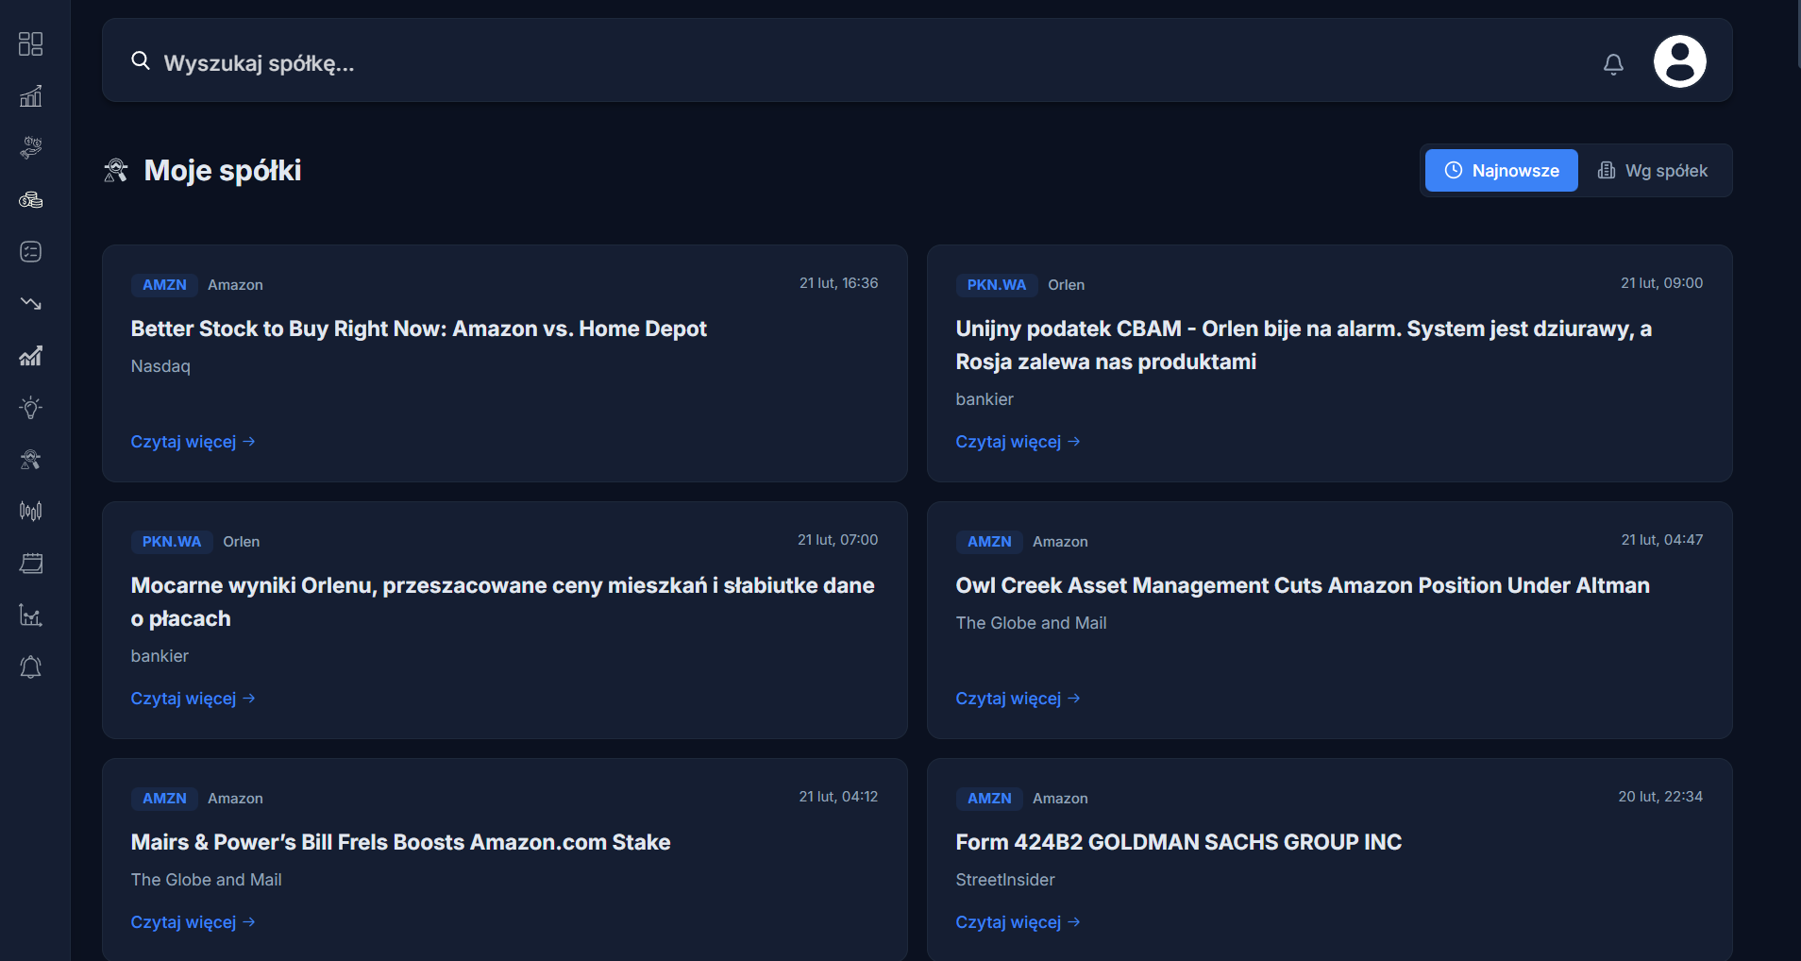This screenshot has width=1801, height=961.
Task: Switch to the Wg spółek tab
Action: [x=1653, y=171]
